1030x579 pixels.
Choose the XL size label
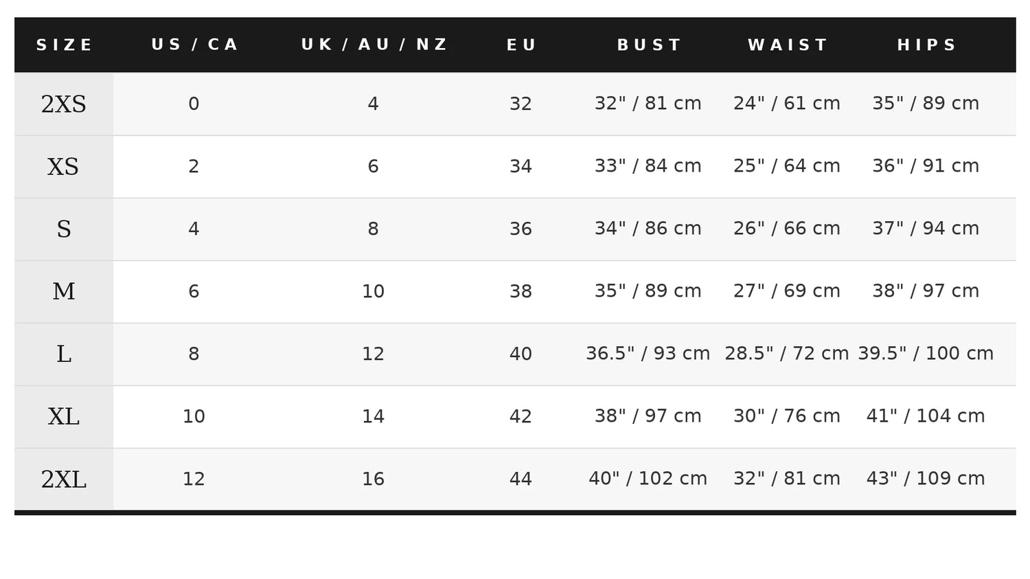[64, 417]
